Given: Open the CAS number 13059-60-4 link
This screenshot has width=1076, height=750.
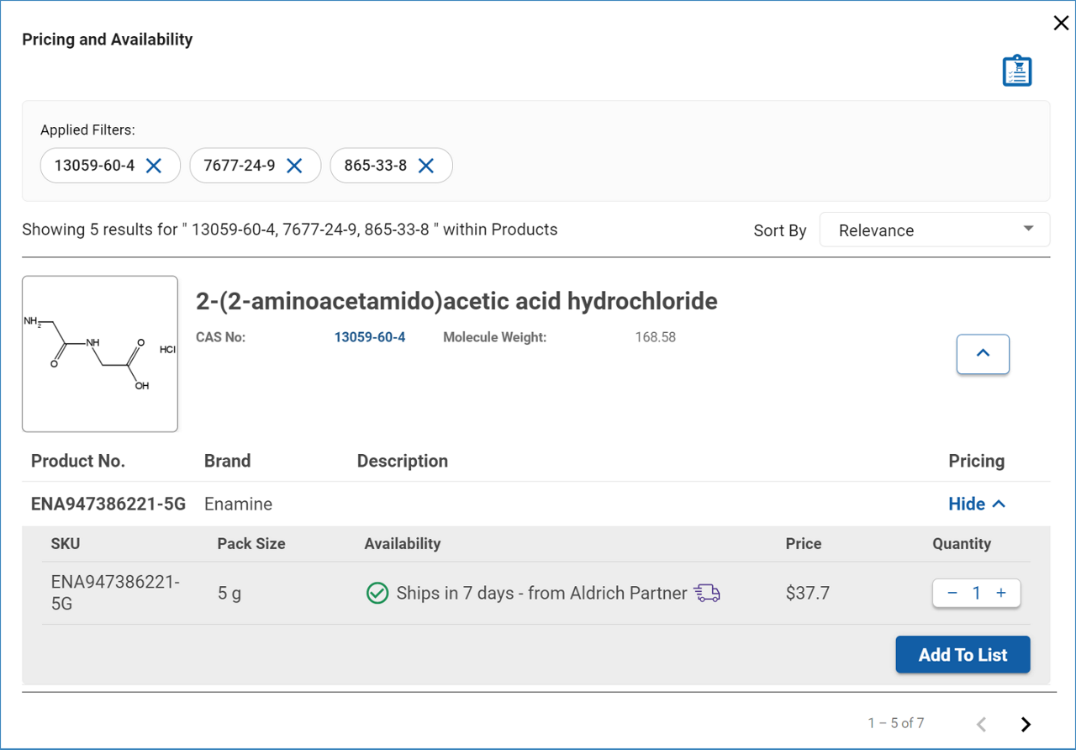Looking at the screenshot, I should [370, 337].
